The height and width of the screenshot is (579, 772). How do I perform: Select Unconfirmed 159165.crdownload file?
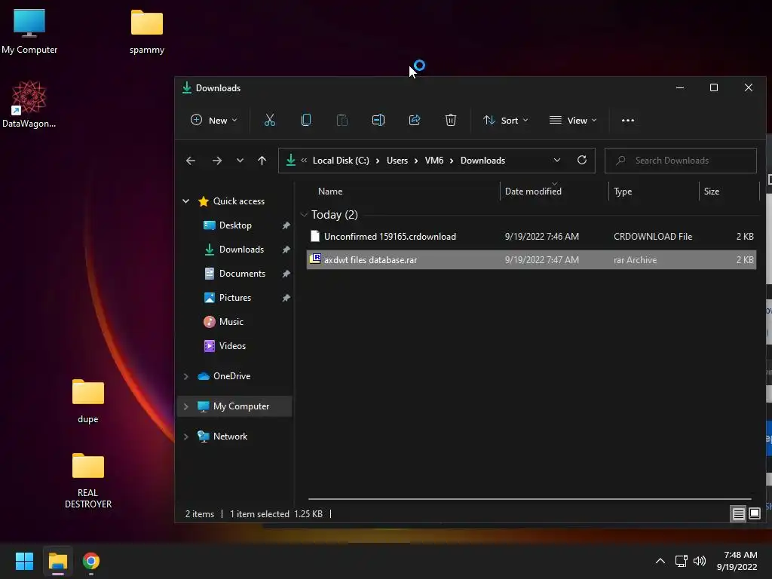point(532,236)
